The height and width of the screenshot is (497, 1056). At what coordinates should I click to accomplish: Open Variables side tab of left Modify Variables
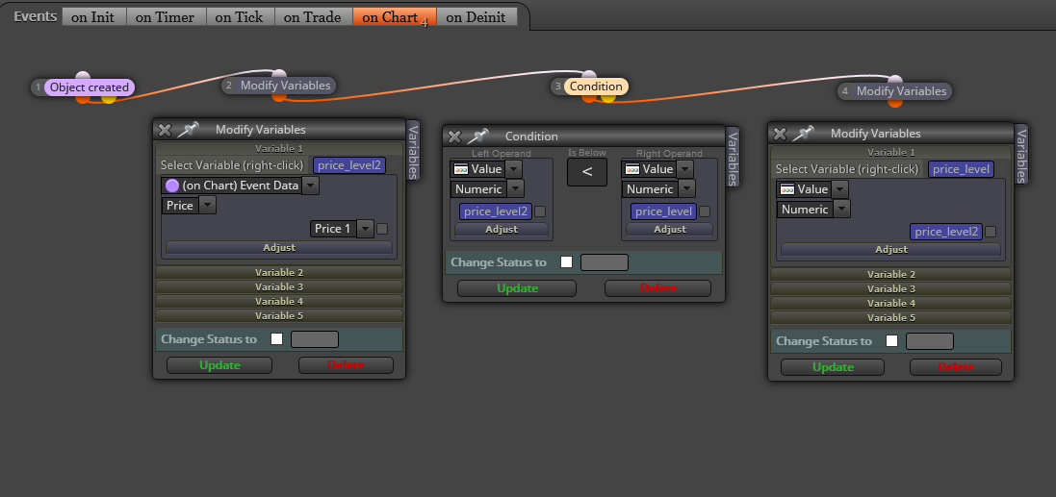point(414,151)
